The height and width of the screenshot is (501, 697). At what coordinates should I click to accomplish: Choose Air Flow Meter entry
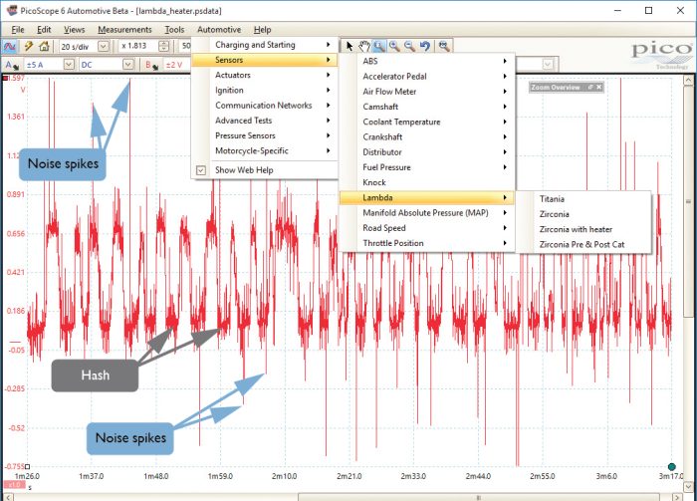point(427,92)
